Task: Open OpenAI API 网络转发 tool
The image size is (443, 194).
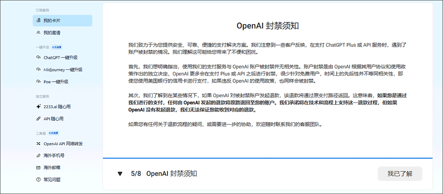Action: [x=62, y=144]
